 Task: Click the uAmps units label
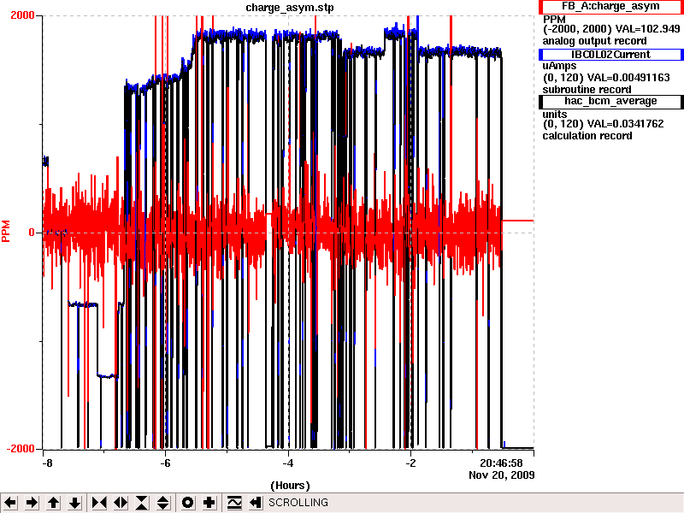tap(559, 66)
